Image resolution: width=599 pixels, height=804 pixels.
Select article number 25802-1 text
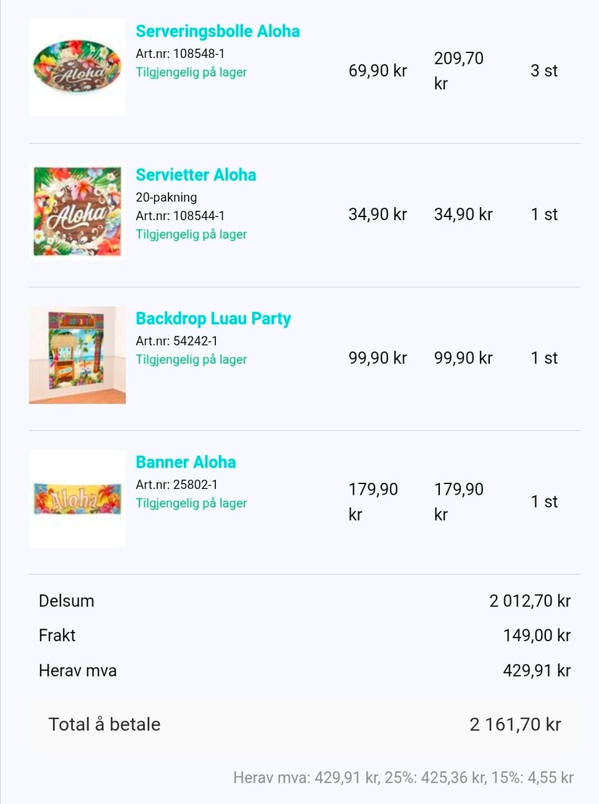pos(177,485)
